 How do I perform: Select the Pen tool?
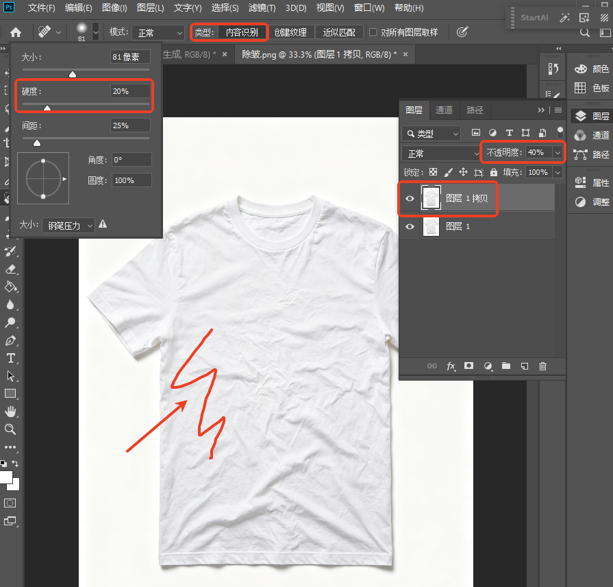tap(10, 340)
